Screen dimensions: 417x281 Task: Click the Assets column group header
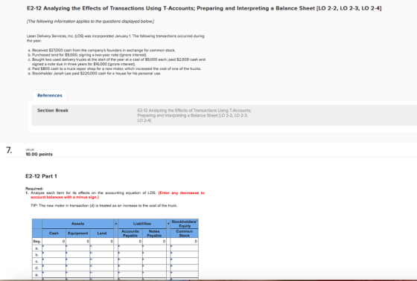tap(77, 224)
